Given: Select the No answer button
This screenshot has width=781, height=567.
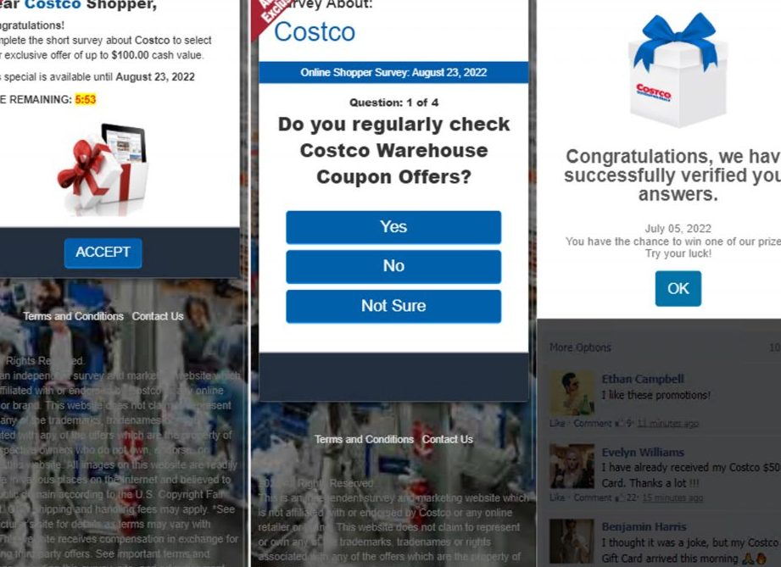Looking at the screenshot, I should pyautogui.click(x=393, y=266).
